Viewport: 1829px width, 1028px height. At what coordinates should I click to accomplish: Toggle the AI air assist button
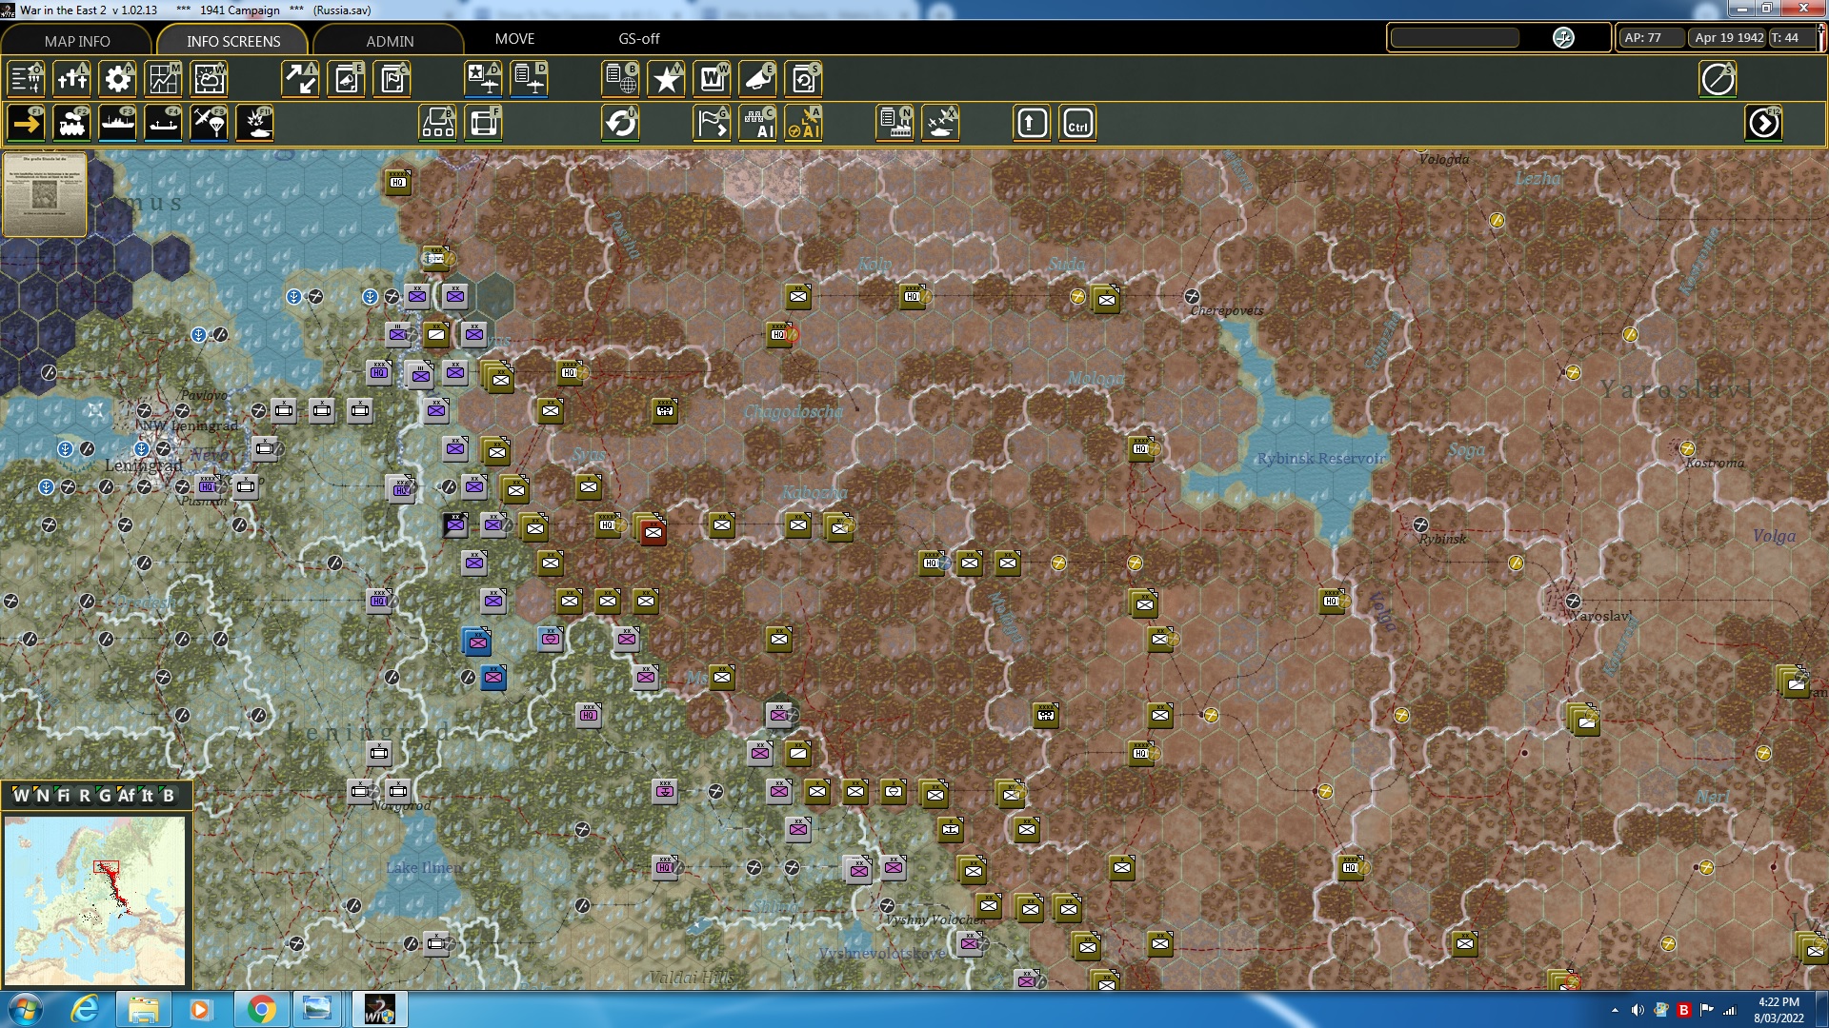tap(803, 124)
